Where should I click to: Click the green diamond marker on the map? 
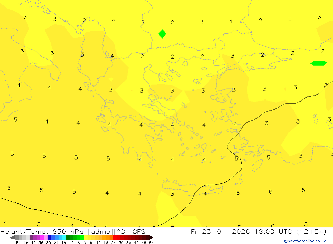pos(162,34)
